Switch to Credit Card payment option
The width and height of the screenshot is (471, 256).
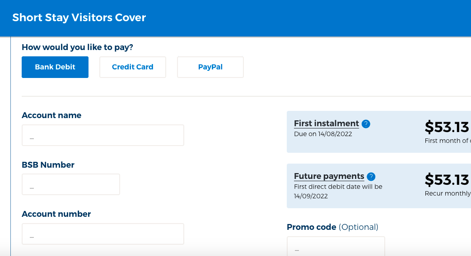(x=133, y=67)
